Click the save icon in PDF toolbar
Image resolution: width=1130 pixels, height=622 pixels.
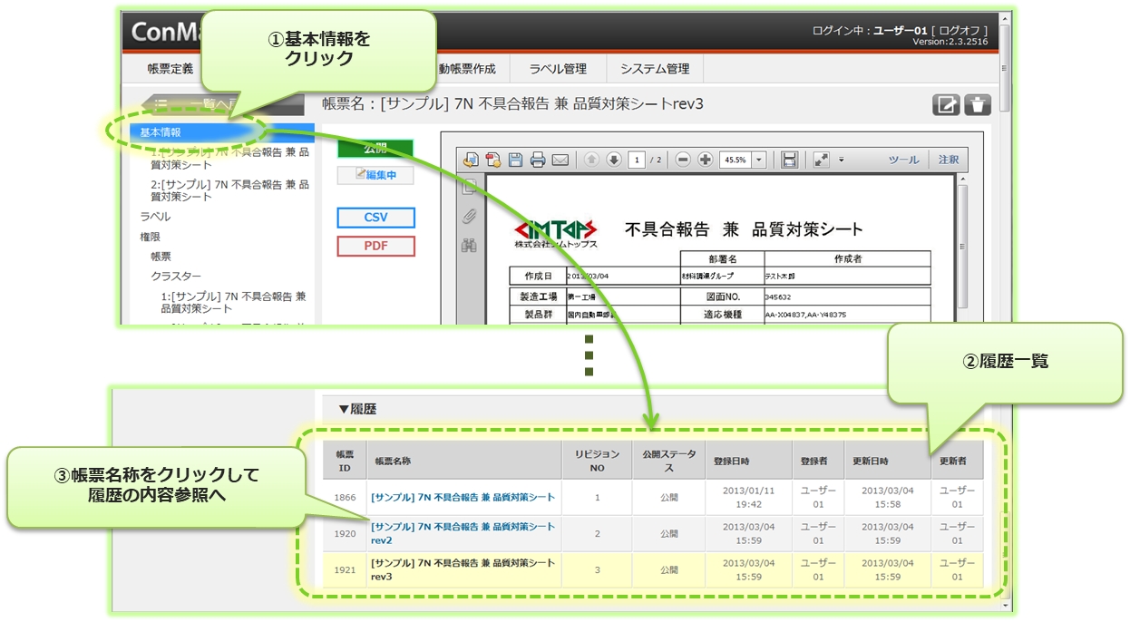click(515, 160)
